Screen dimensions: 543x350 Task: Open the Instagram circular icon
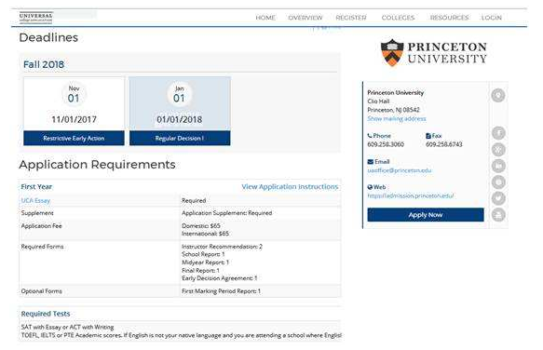[498, 182]
